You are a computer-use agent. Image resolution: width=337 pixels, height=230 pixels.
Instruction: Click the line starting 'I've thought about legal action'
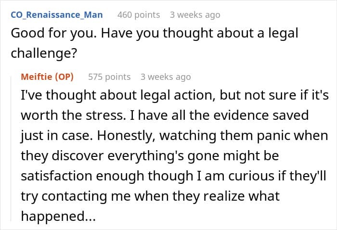175,95
